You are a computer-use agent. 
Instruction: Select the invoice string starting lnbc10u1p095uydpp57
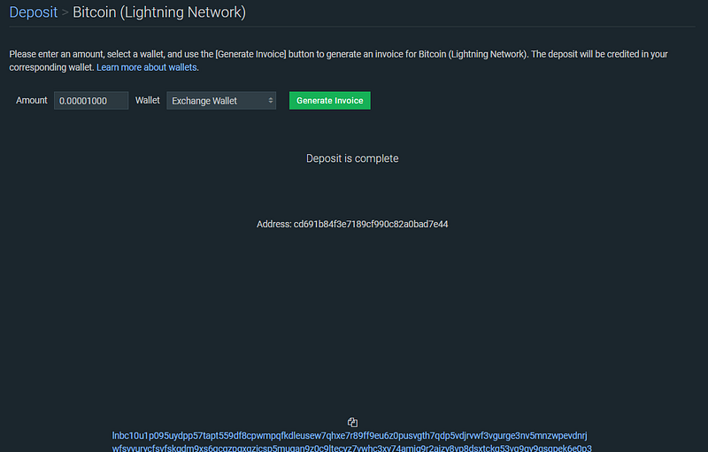tap(351, 441)
